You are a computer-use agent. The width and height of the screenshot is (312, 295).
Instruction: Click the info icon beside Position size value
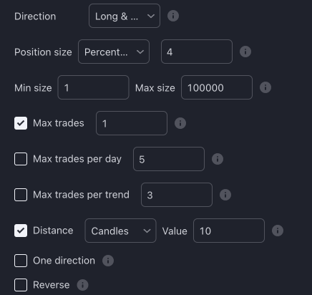click(x=245, y=52)
